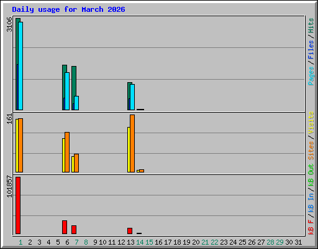Click the 101857 axis maximum label
Image resolution: width=318 pixels, height=249 pixels.
(9, 187)
